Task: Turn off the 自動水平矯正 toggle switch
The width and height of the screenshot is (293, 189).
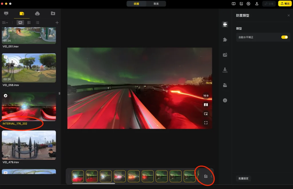Action: [284, 37]
